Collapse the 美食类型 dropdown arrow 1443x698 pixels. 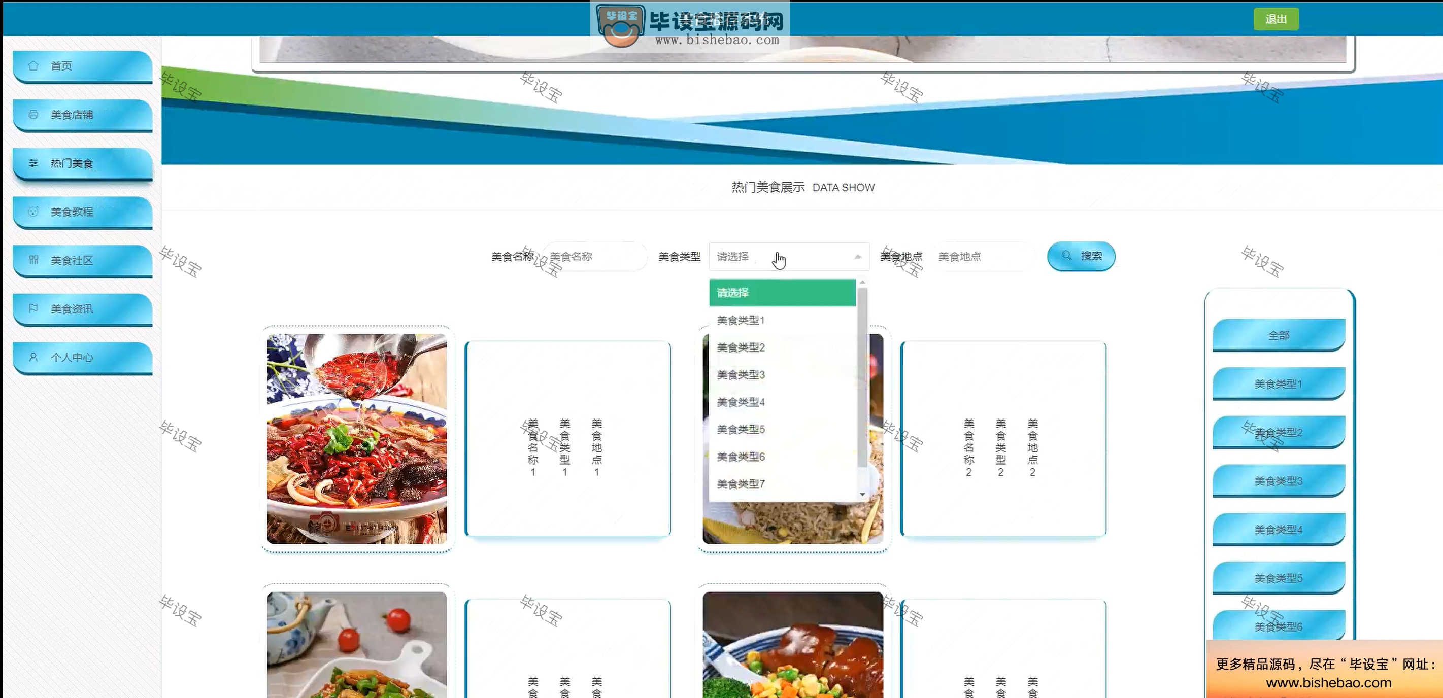click(x=858, y=257)
